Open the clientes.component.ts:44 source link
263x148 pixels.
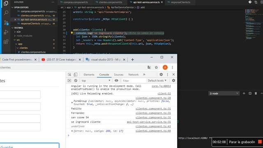[x=153, y=131]
